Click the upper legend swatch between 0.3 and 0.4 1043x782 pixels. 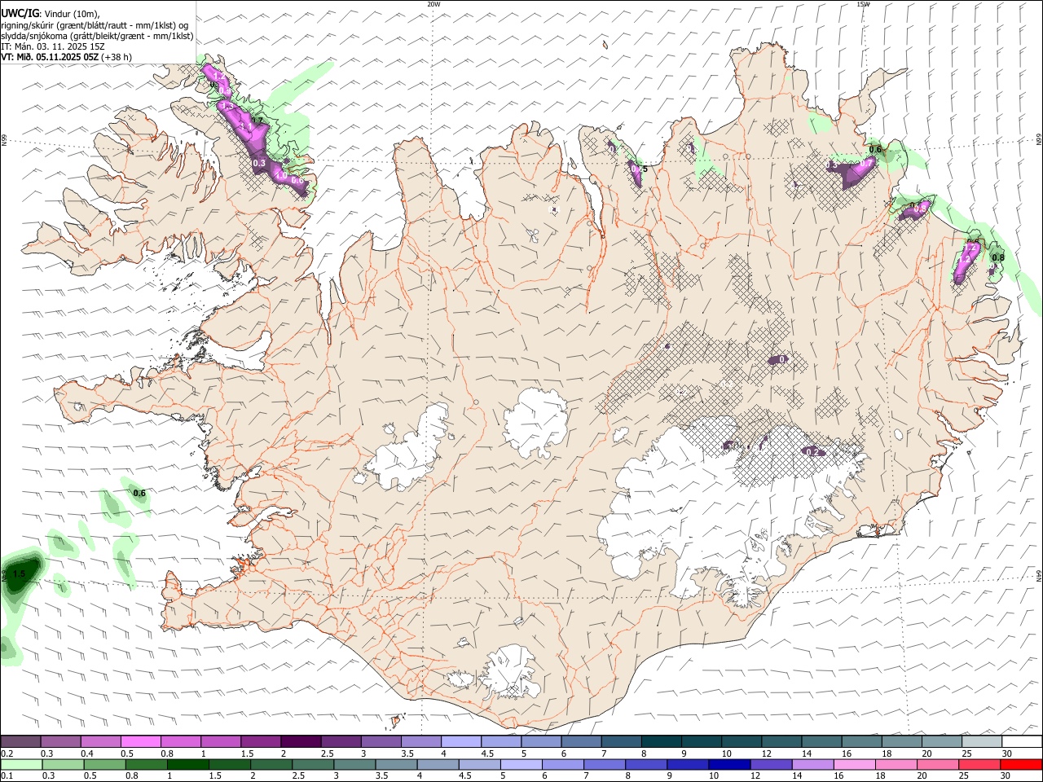60,741
